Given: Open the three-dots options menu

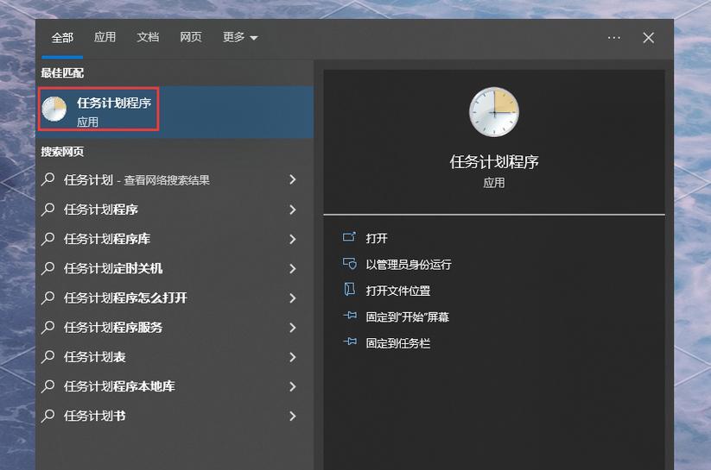Looking at the screenshot, I should (614, 38).
